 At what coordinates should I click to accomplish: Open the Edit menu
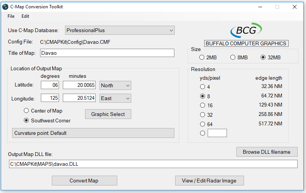[25, 16]
